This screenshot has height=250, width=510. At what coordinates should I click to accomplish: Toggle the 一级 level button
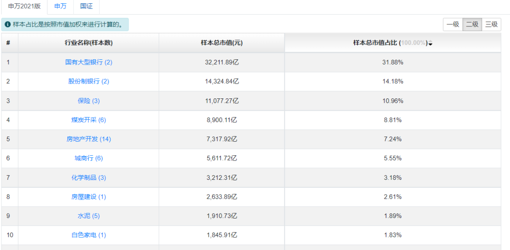452,24
